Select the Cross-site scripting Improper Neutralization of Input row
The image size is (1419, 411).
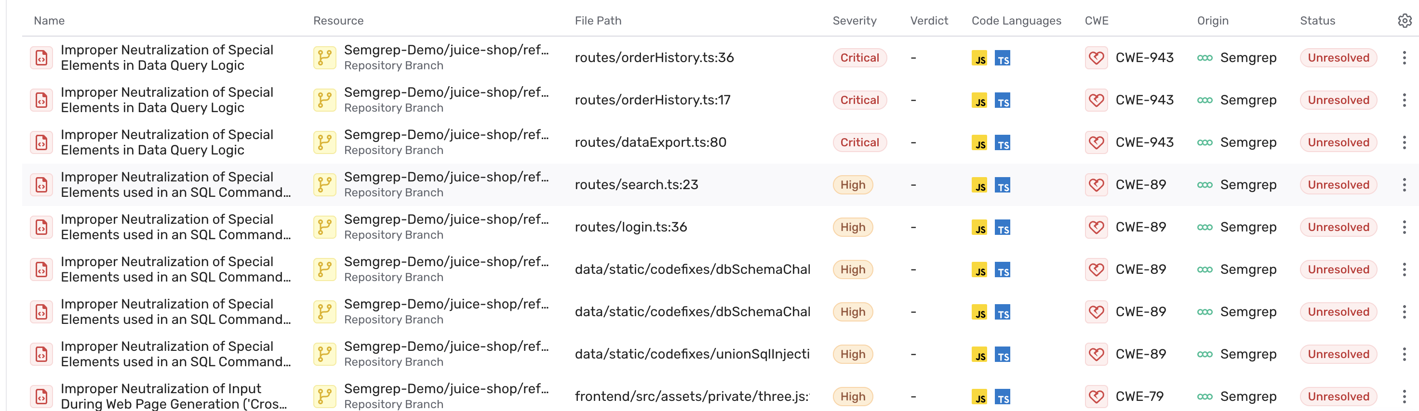(174, 396)
